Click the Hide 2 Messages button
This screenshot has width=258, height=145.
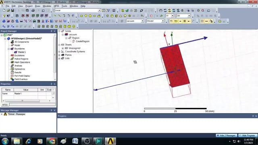227,135
